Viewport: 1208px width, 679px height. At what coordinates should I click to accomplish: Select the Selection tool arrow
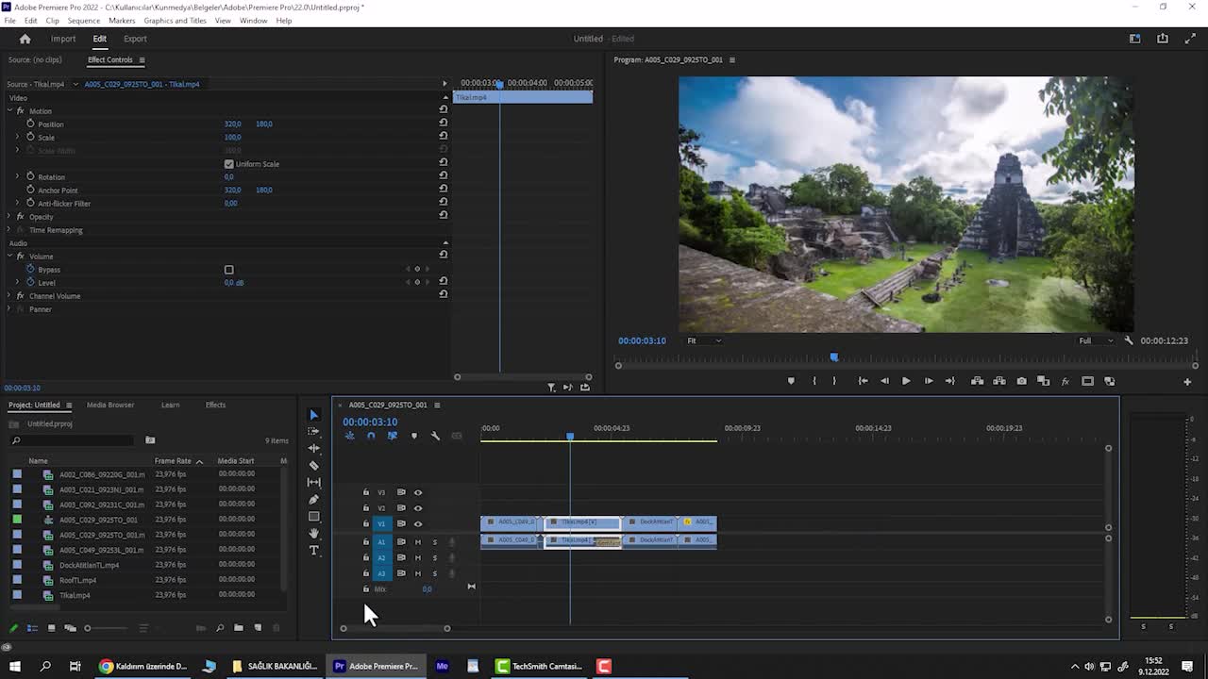pyautogui.click(x=314, y=414)
